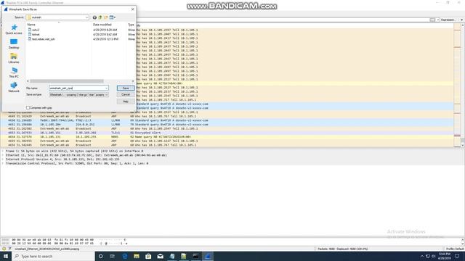Click the Help button in Save dialog
This screenshot has width=465, height=261.
coord(126,101)
